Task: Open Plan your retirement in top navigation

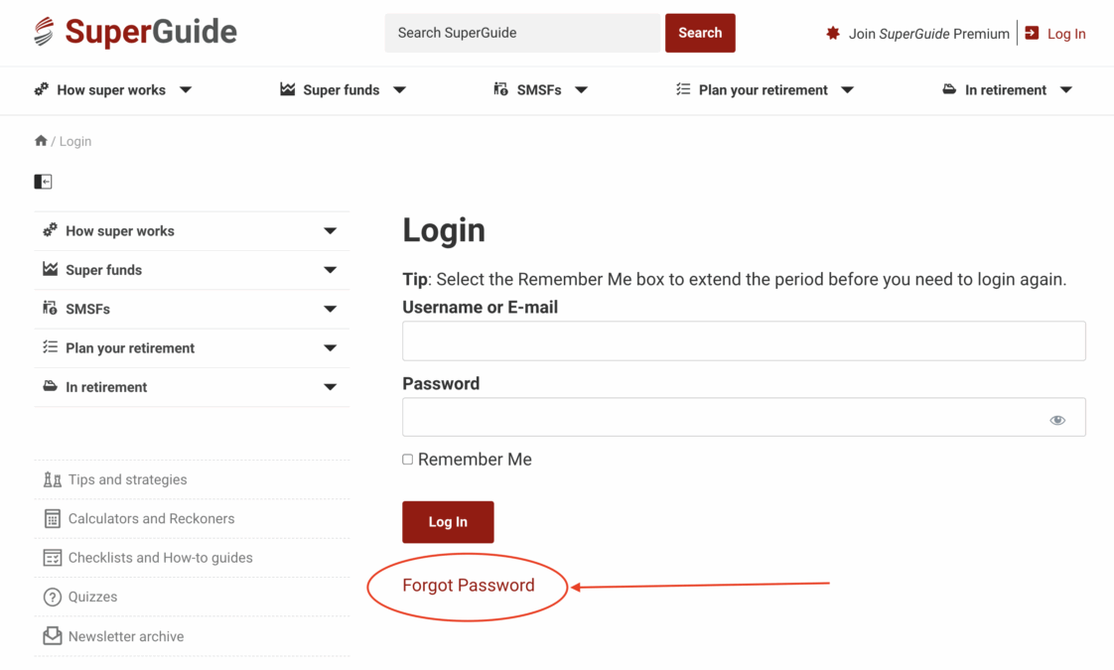Action: point(764,90)
